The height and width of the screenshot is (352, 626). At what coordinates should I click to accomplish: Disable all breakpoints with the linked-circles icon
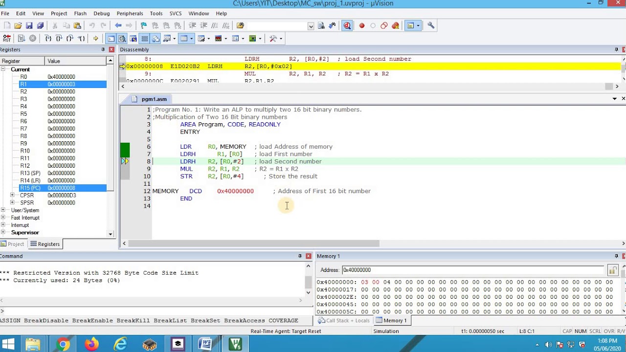pyautogui.click(x=384, y=25)
